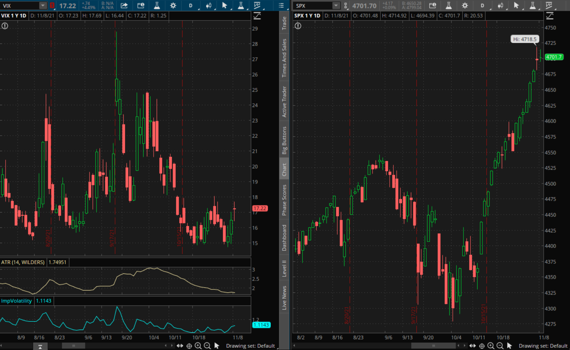570x350 pixels.
Task: Open the list menu icon in VIX toolbar
Action: (281, 6)
